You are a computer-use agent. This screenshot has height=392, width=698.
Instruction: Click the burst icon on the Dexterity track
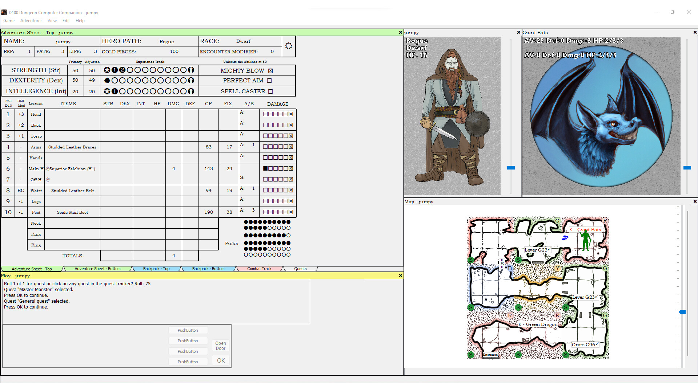(x=107, y=80)
